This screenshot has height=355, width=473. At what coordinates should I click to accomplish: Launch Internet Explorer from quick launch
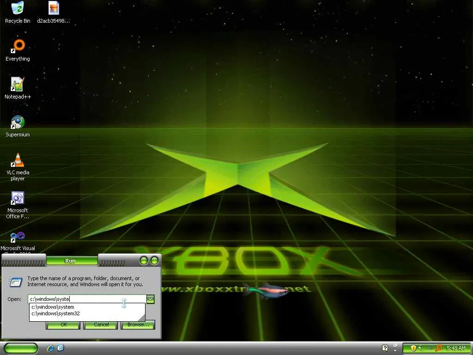(50, 348)
